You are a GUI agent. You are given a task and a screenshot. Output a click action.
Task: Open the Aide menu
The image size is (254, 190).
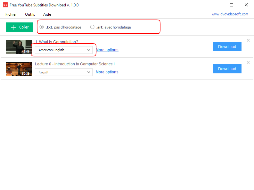coord(47,14)
